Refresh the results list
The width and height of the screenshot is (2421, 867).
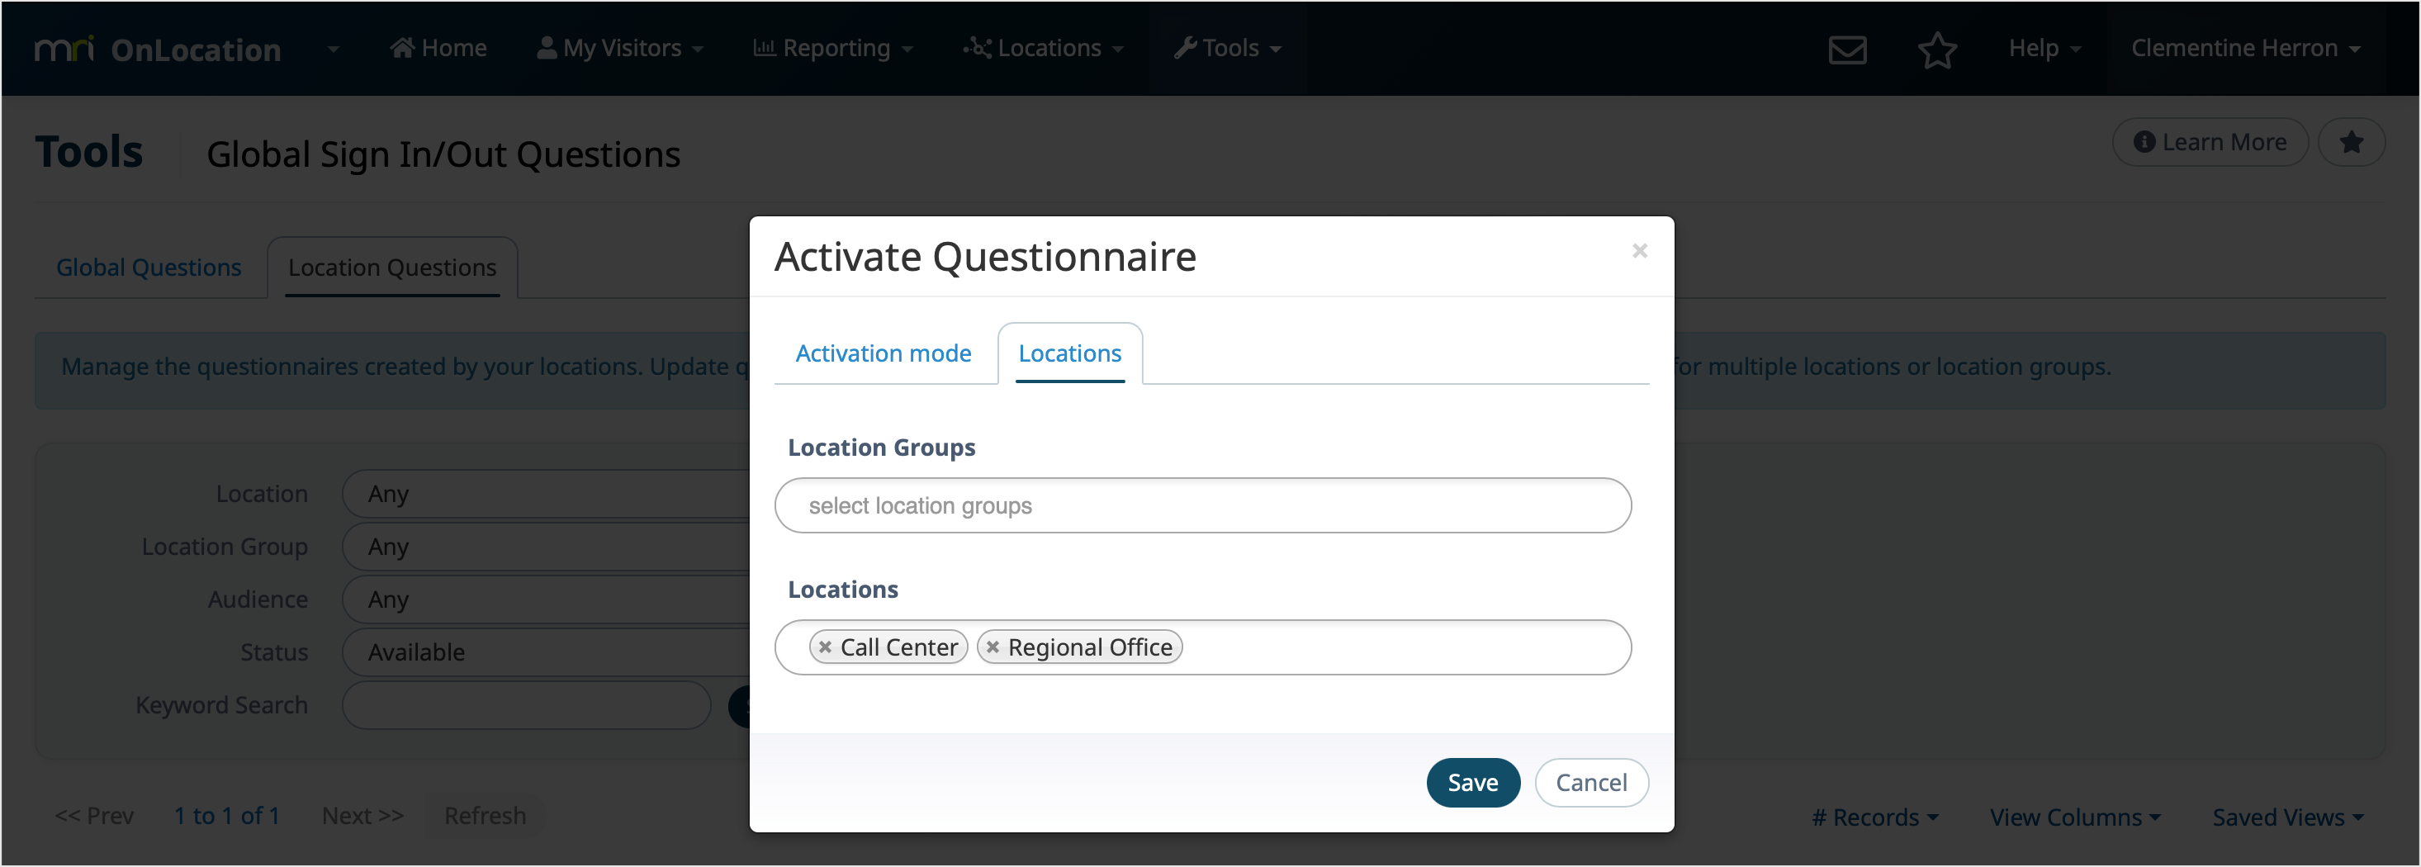click(x=485, y=815)
